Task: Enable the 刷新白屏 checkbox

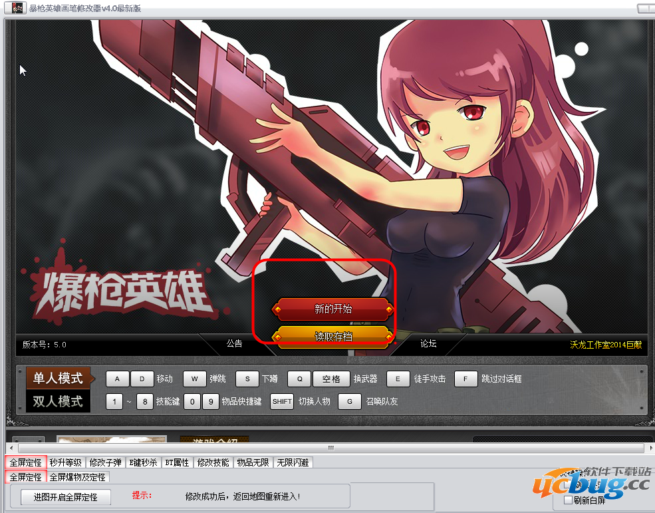Action: pos(568,500)
